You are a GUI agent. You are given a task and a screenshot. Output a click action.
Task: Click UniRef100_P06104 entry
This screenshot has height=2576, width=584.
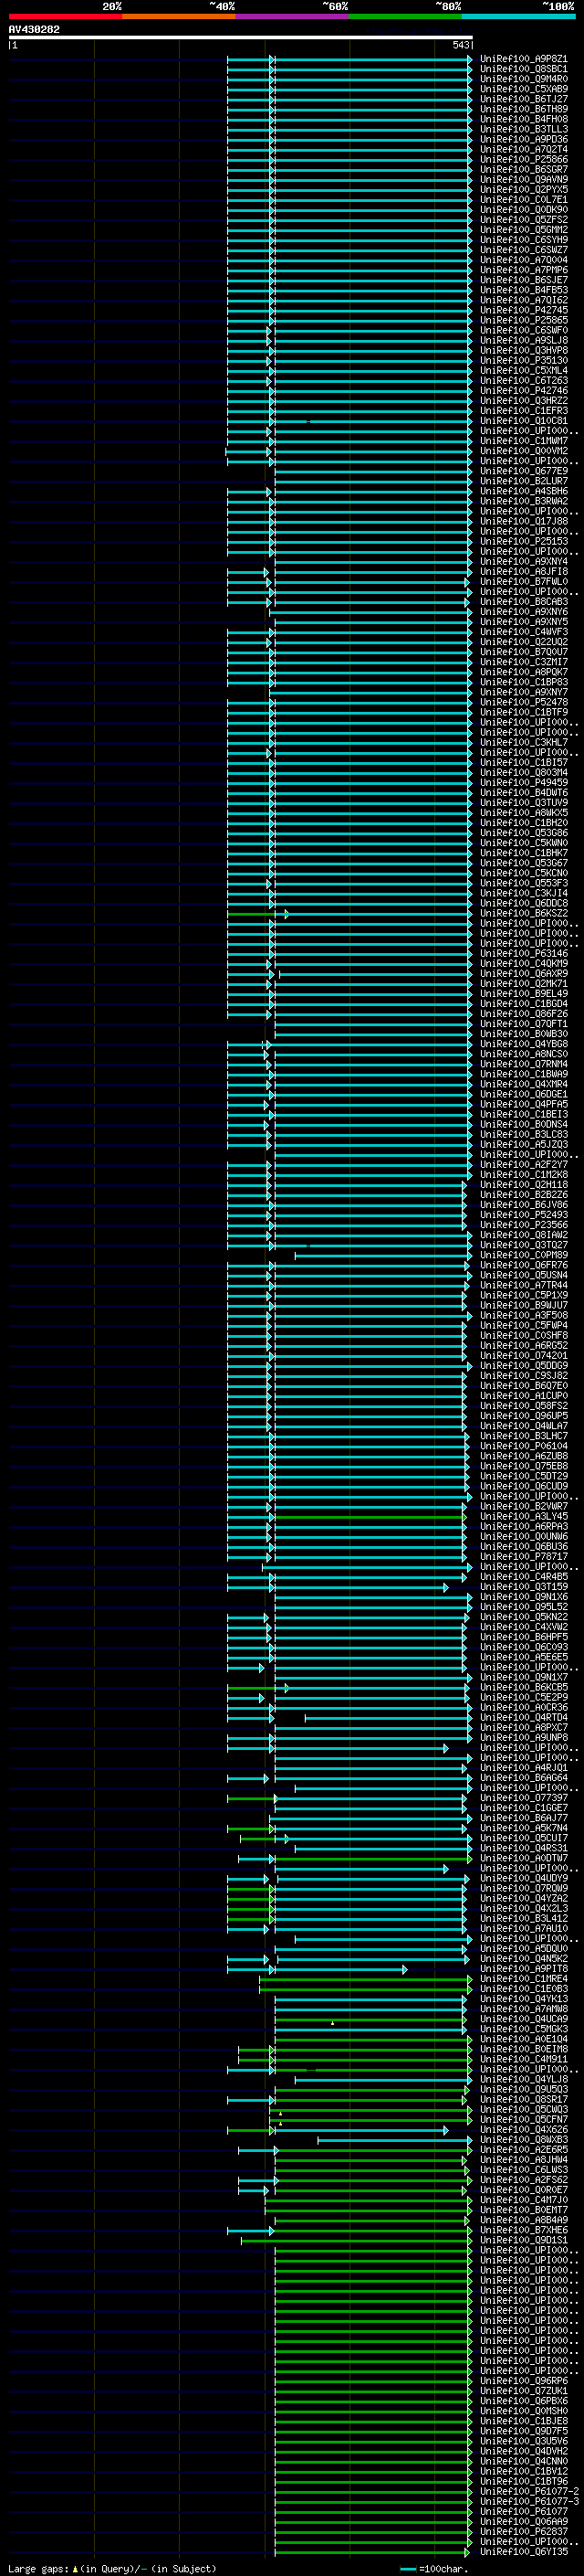[524, 1446]
